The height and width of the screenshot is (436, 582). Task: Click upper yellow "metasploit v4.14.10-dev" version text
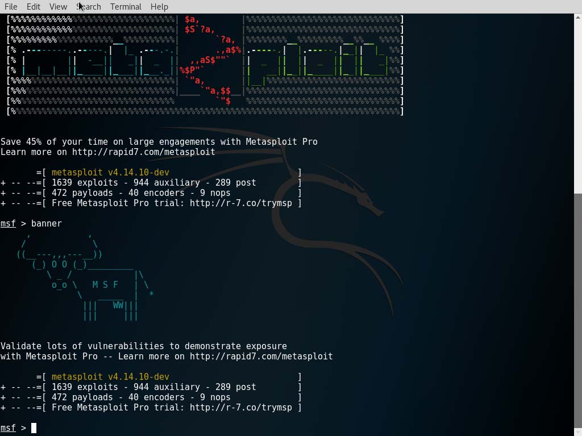pyautogui.click(x=110, y=173)
